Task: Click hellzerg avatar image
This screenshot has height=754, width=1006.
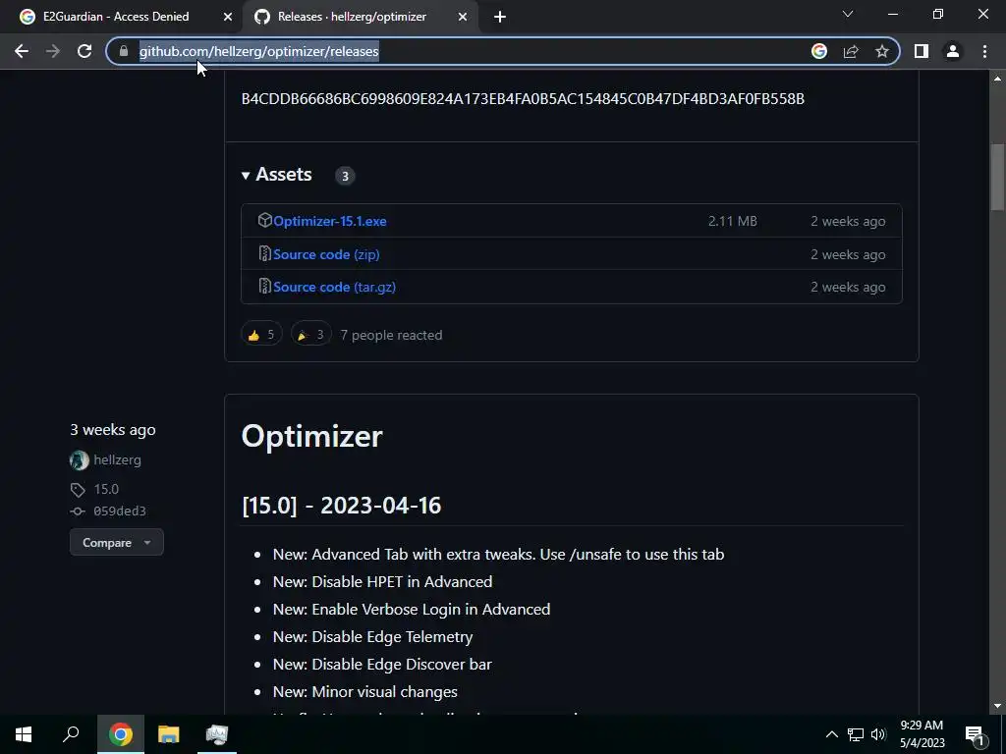Action: [x=79, y=460]
